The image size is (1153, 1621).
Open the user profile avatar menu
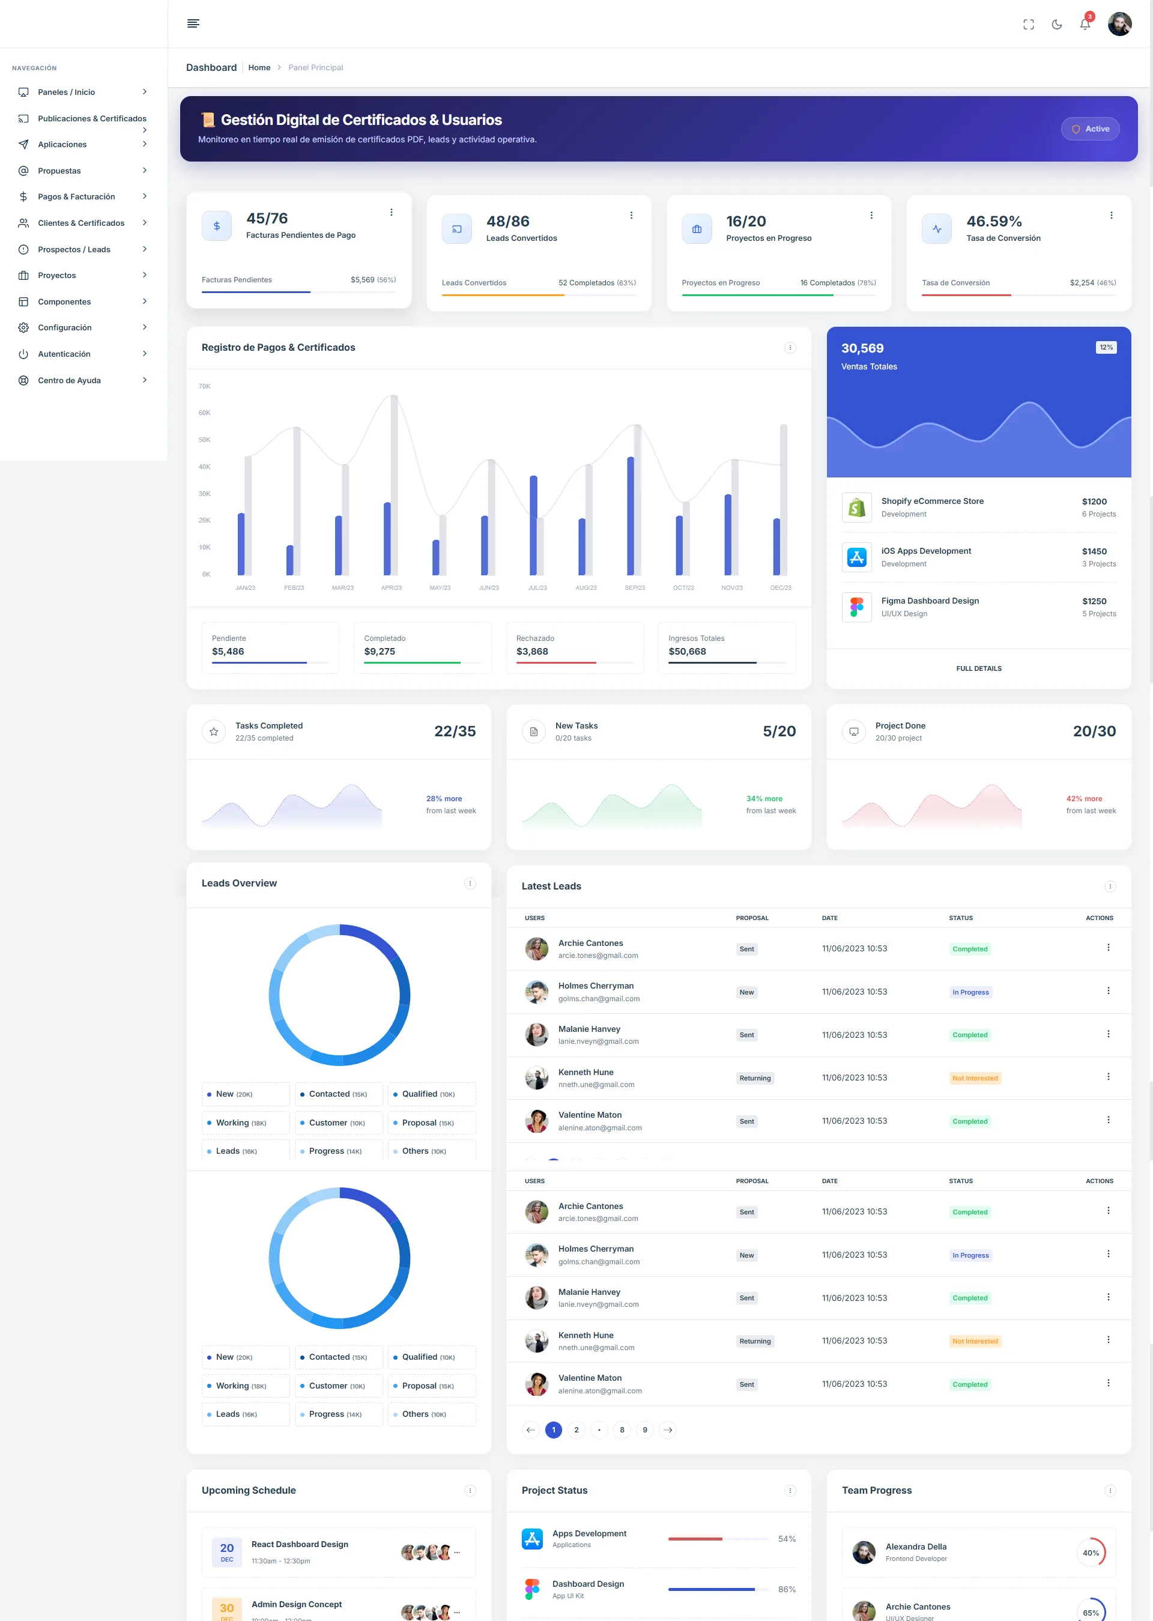(x=1119, y=24)
